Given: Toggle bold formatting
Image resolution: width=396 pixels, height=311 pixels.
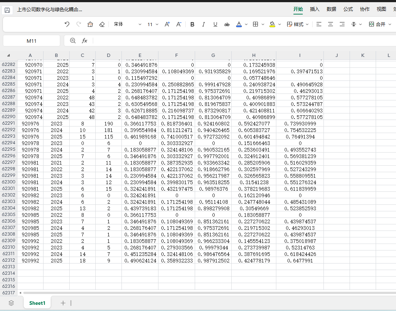Looking at the screenshot, I should (x=192, y=24).
